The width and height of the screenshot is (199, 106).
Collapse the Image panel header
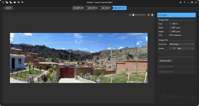pos(176,15)
